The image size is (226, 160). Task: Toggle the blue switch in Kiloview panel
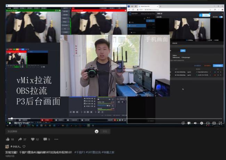[x=221, y=17]
